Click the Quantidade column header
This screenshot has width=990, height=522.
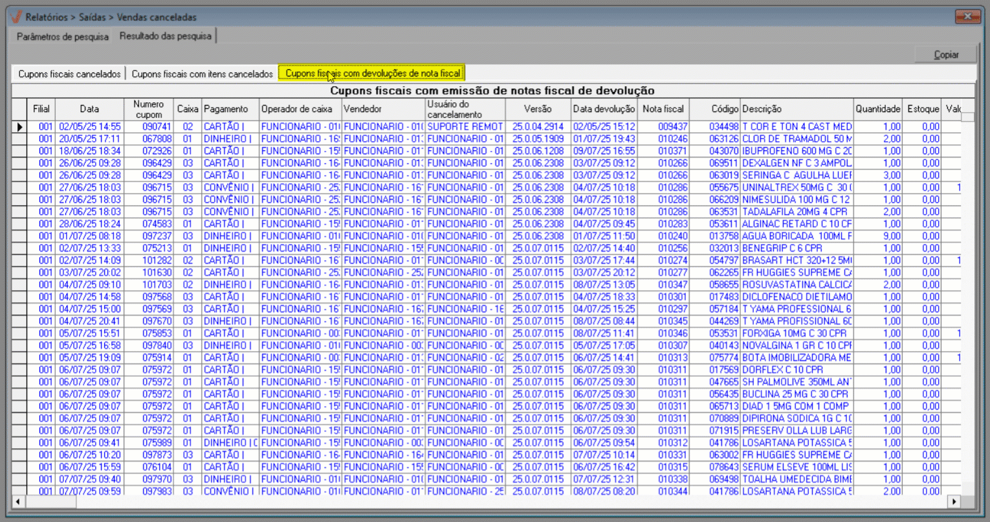tap(877, 109)
